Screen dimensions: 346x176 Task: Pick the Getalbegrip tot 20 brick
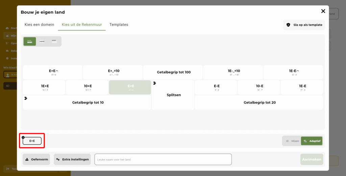coord(259,102)
